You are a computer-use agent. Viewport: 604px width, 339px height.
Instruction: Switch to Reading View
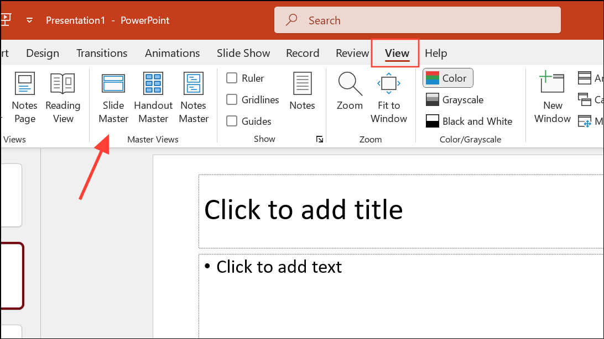[x=63, y=98]
